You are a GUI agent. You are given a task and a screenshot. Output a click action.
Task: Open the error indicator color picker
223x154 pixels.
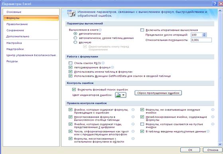pos(120,95)
